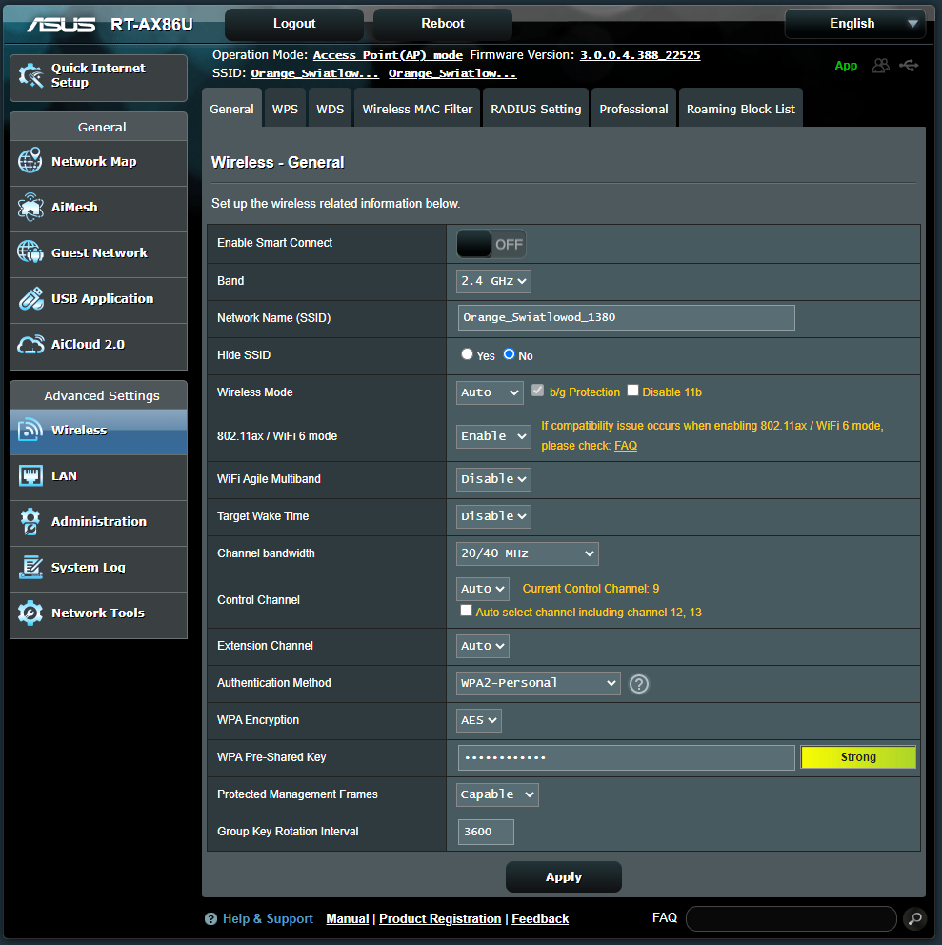Open the Authentication Method help tooltip
The image size is (942, 945).
[638, 683]
